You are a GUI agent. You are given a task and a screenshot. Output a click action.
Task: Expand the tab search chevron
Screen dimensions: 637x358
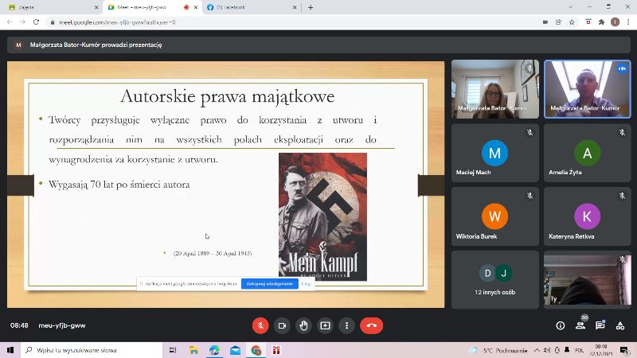coord(571,7)
